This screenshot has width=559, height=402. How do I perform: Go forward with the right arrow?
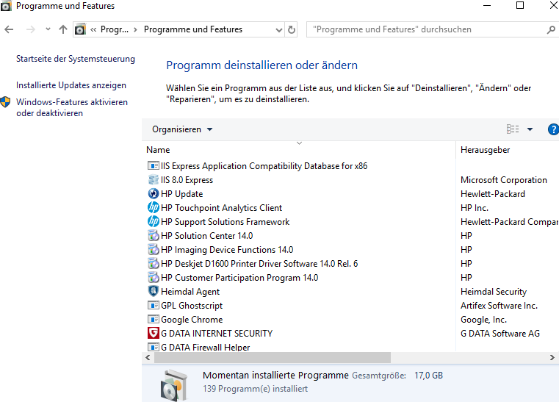[x=31, y=29]
